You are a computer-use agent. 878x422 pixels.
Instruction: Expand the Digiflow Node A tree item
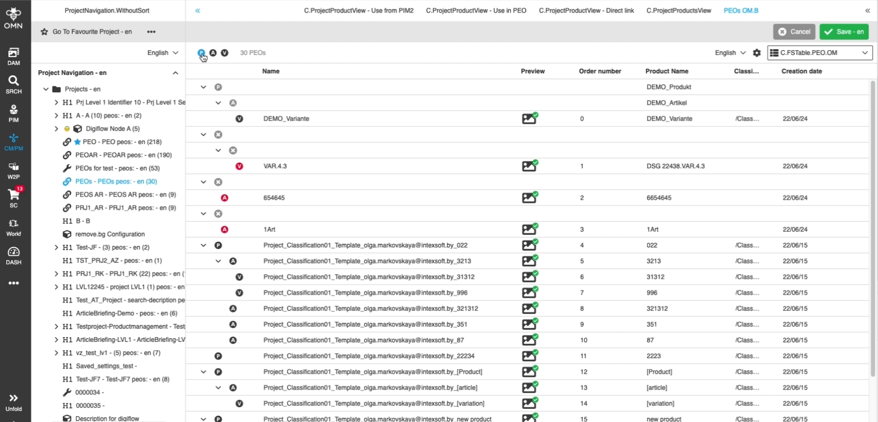point(56,129)
